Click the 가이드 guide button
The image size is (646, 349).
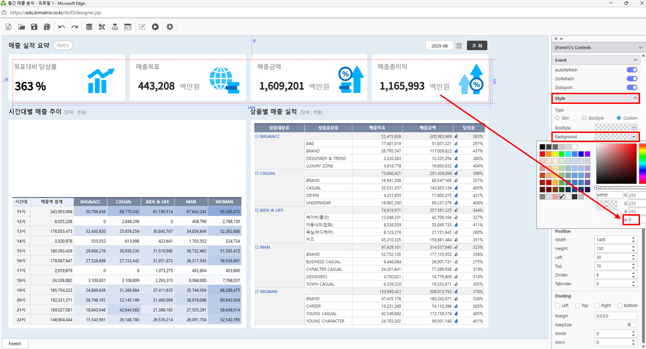click(x=63, y=46)
